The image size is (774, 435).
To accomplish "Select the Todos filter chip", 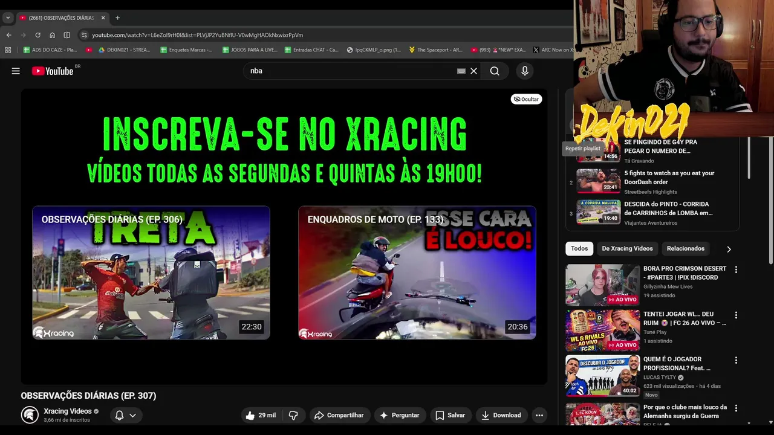I will pyautogui.click(x=579, y=248).
